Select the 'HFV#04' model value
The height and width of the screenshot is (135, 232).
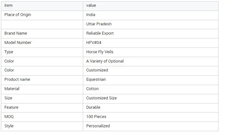click(x=94, y=43)
